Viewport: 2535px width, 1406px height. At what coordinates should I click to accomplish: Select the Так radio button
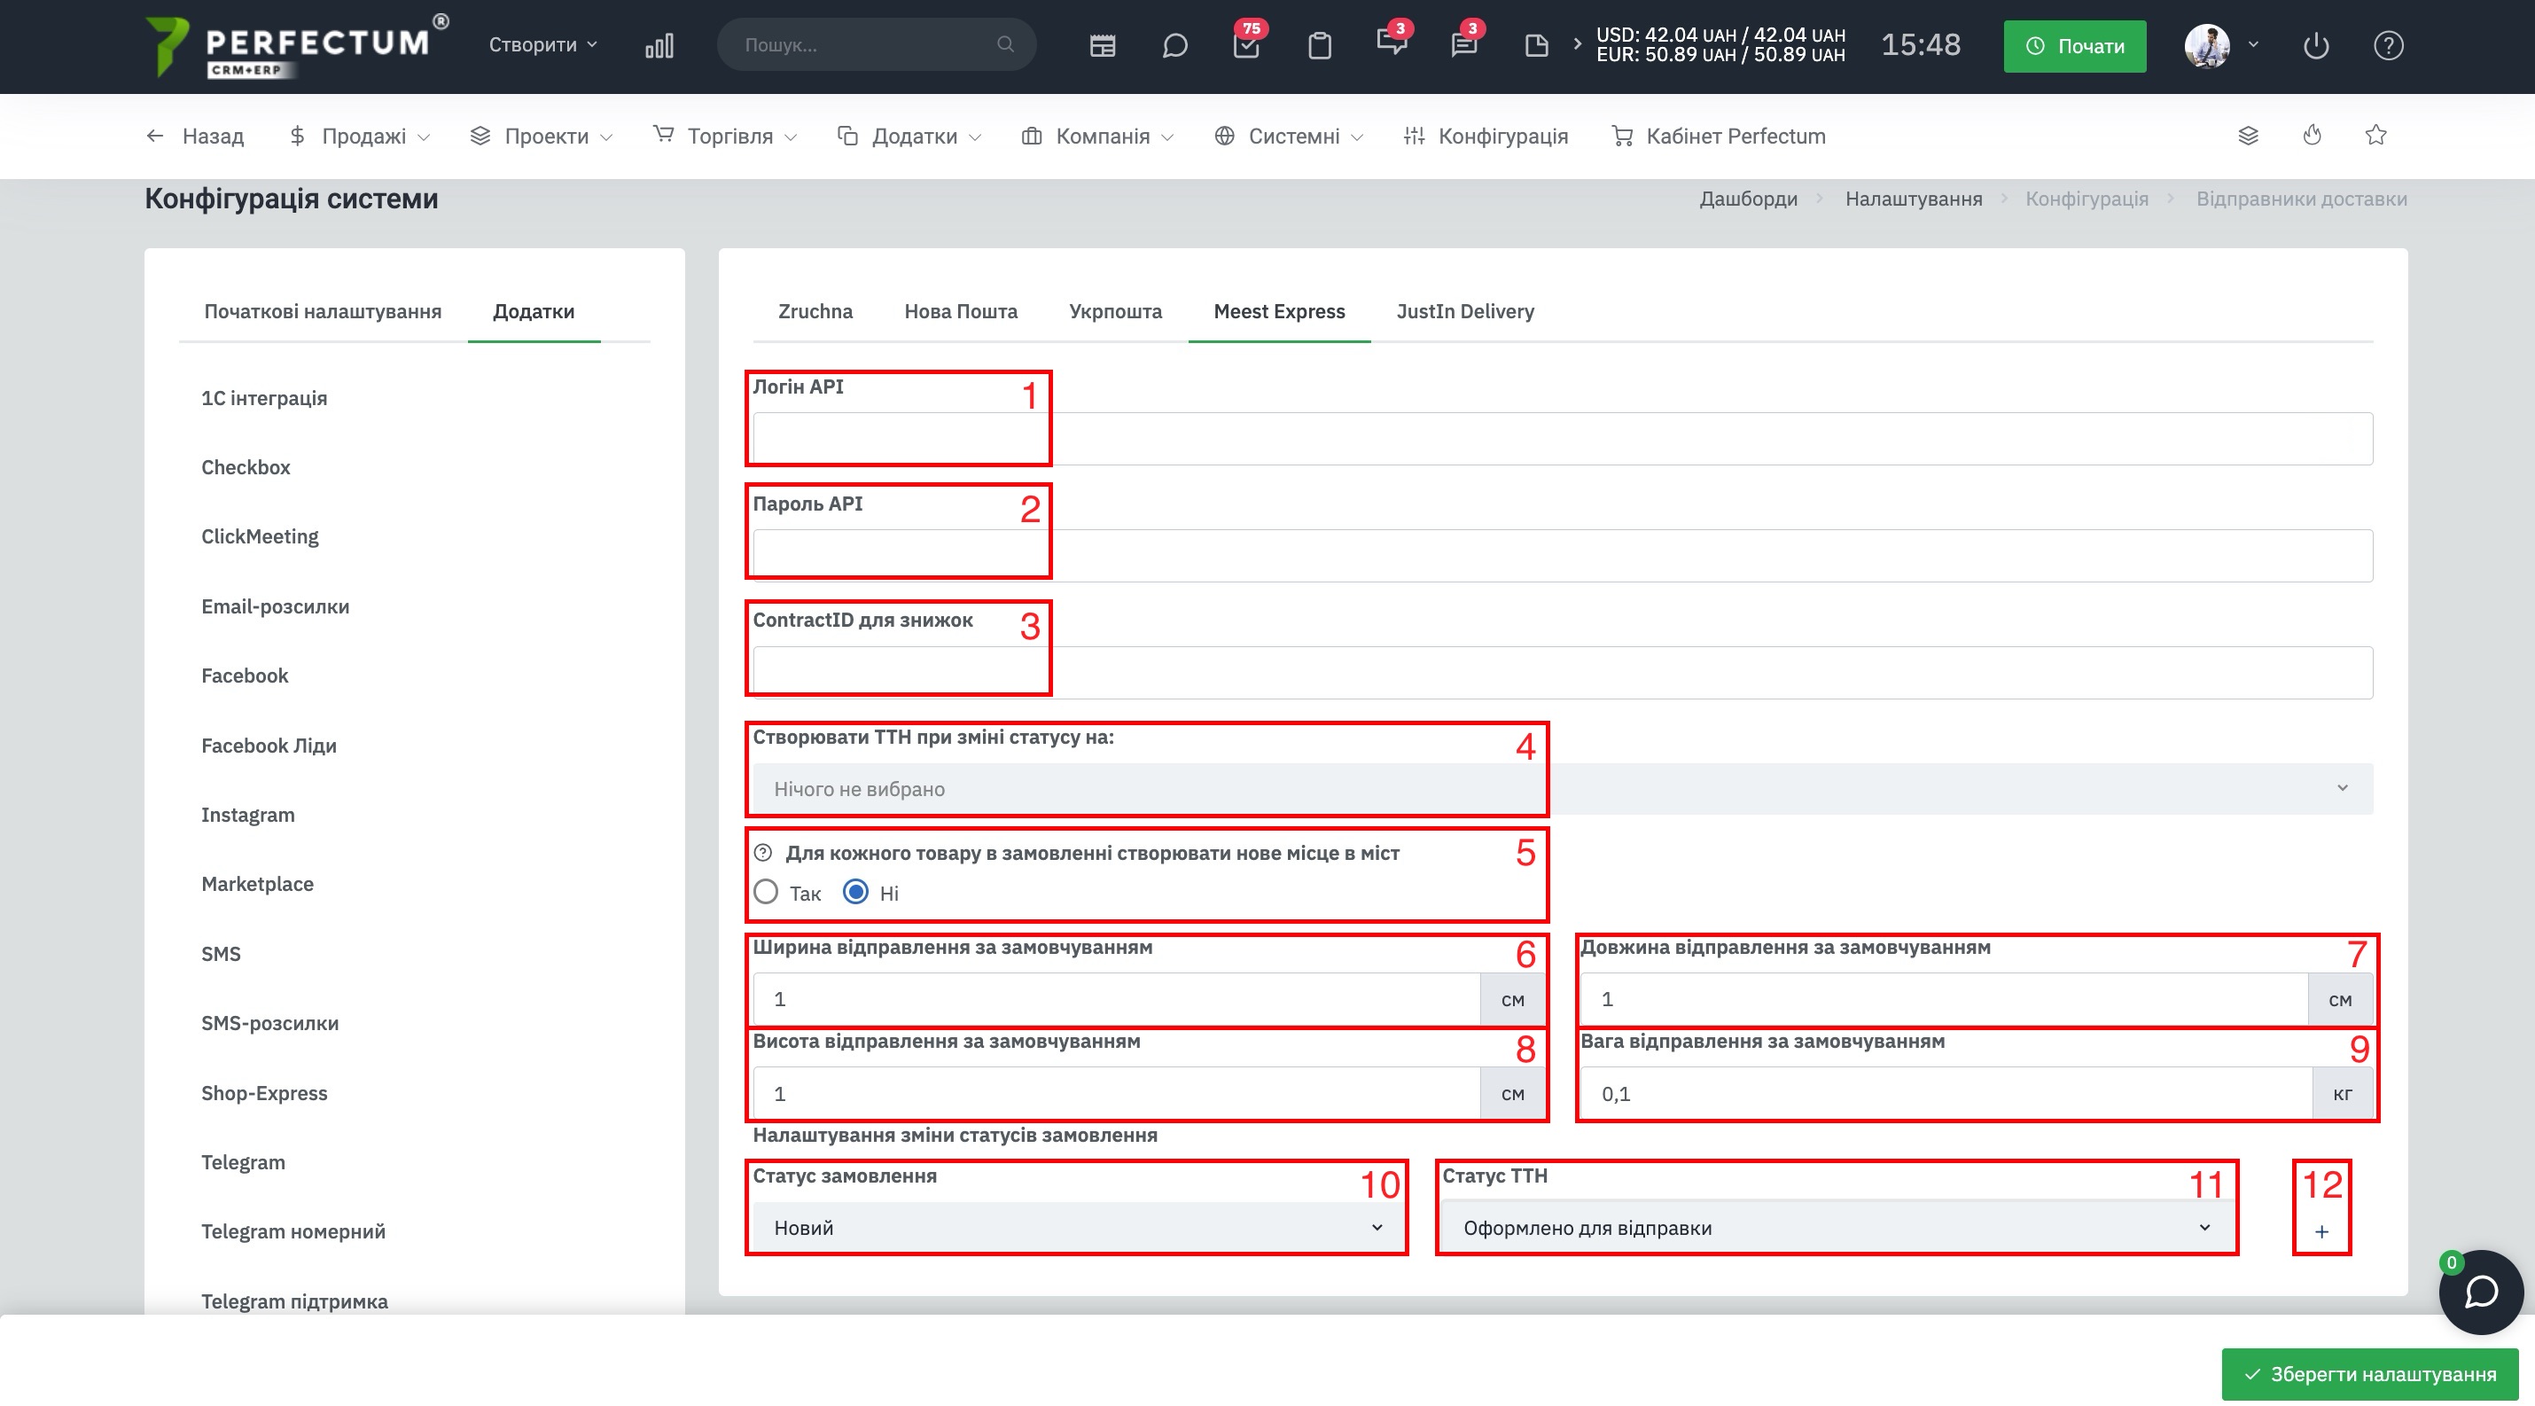(x=766, y=893)
